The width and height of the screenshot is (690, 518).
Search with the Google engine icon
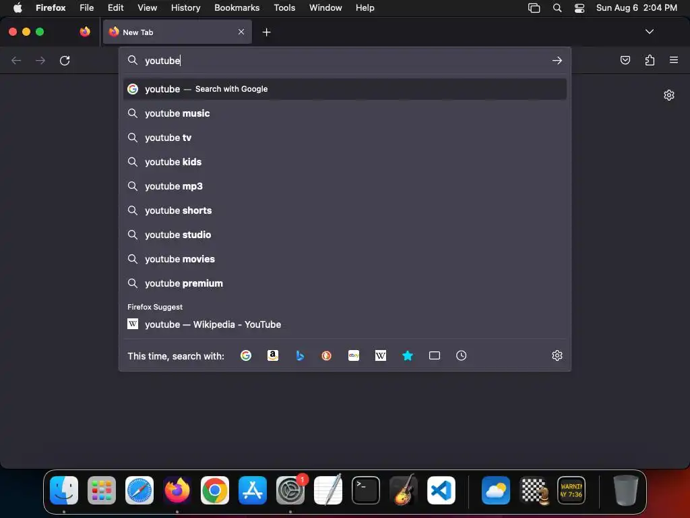(x=246, y=355)
